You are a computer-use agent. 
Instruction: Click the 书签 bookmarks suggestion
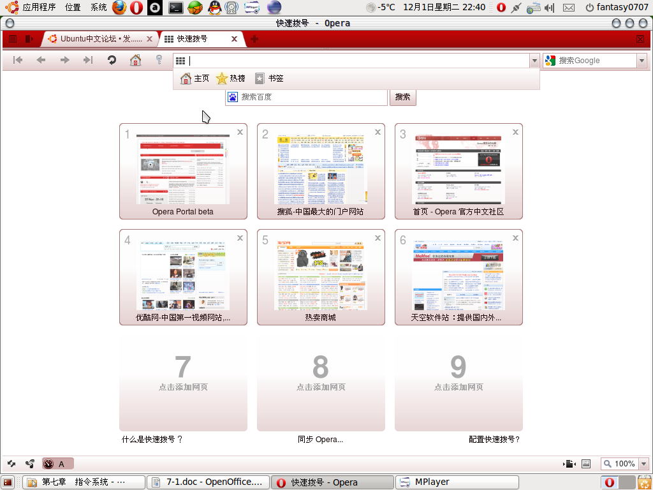click(269, 78)
